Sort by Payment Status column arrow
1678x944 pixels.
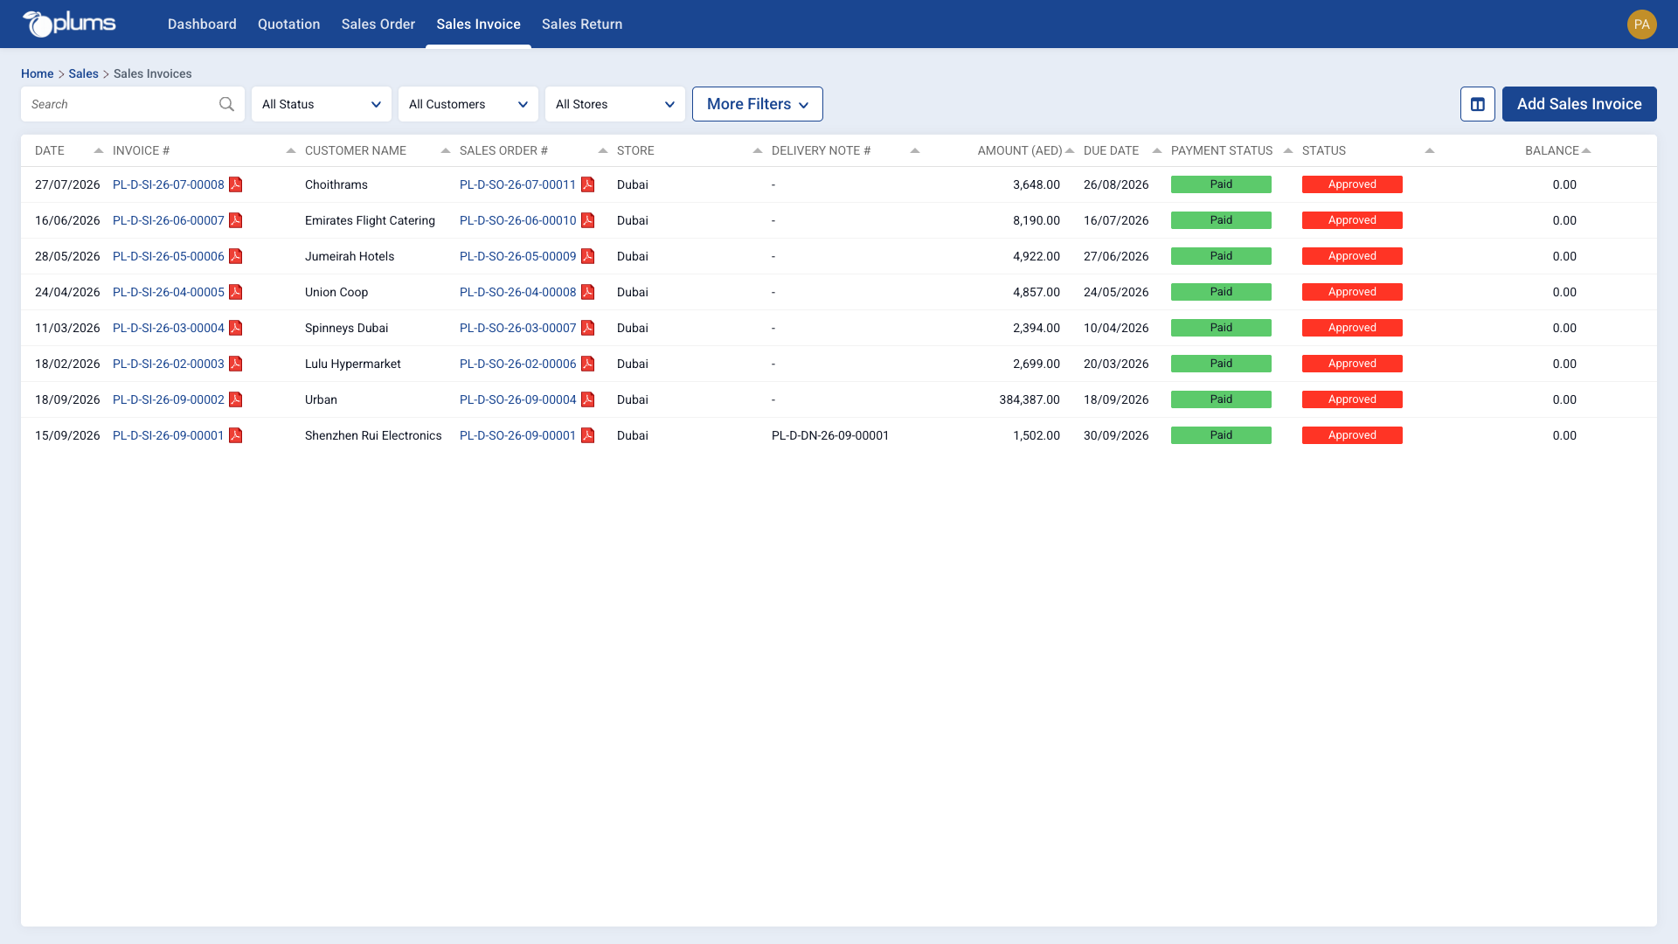click(x=1288, y=150)
